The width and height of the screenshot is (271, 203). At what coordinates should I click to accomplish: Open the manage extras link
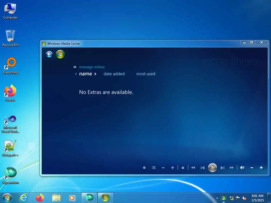coord(92,67)
